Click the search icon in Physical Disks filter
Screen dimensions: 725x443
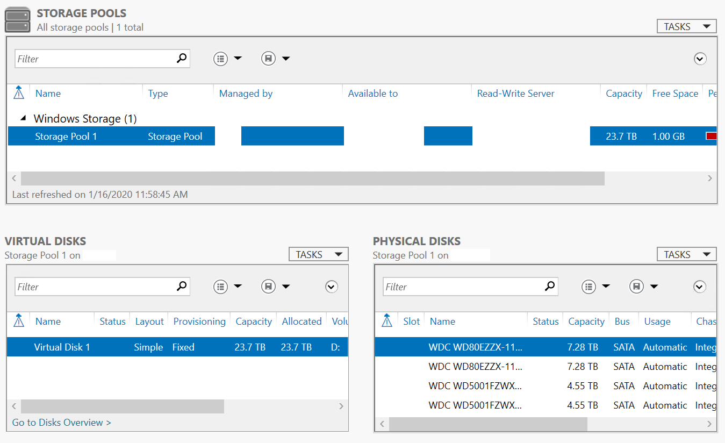[x=550, y=287]
